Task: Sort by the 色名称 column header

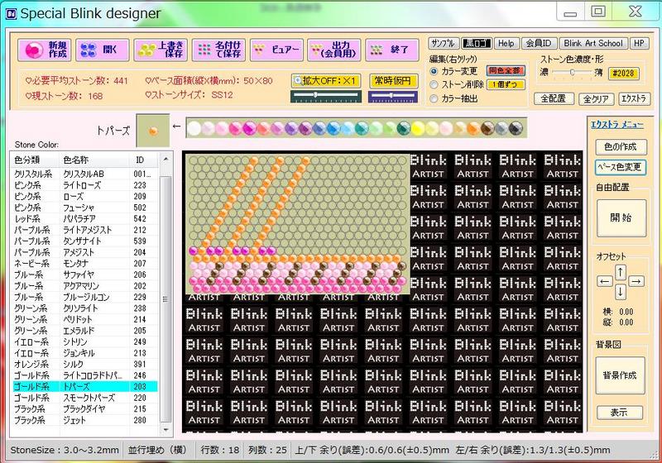Action: click(x=94, y=160)
